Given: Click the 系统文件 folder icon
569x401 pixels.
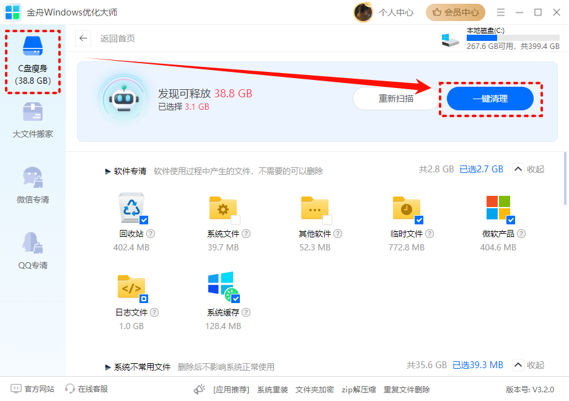Looking at the screenshot, I should coord(223,208).
